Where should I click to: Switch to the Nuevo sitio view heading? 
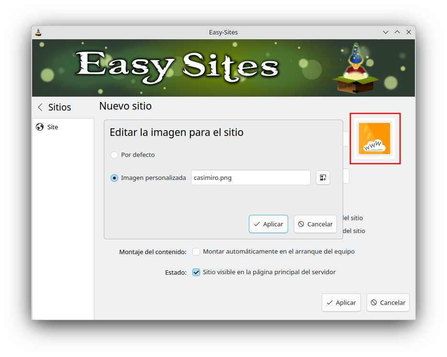pos(125,106)
